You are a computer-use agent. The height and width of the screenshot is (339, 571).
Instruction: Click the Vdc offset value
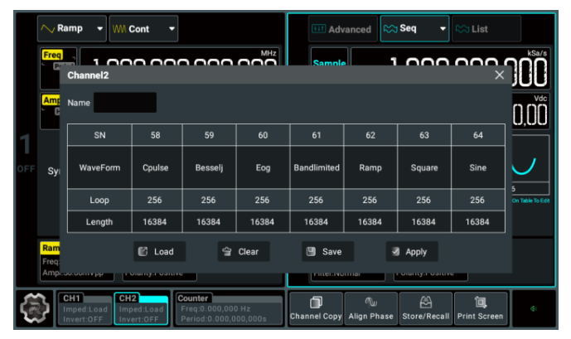pyautogui.click(x=530, y=114)
